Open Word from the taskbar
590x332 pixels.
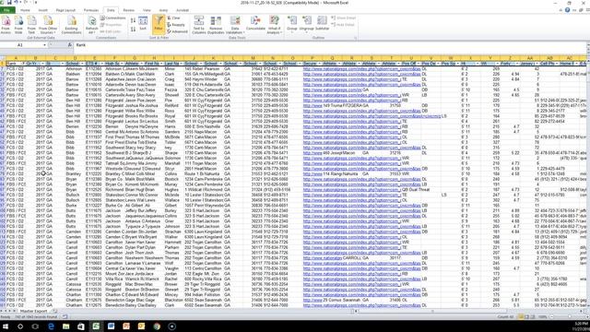(111, 326)
